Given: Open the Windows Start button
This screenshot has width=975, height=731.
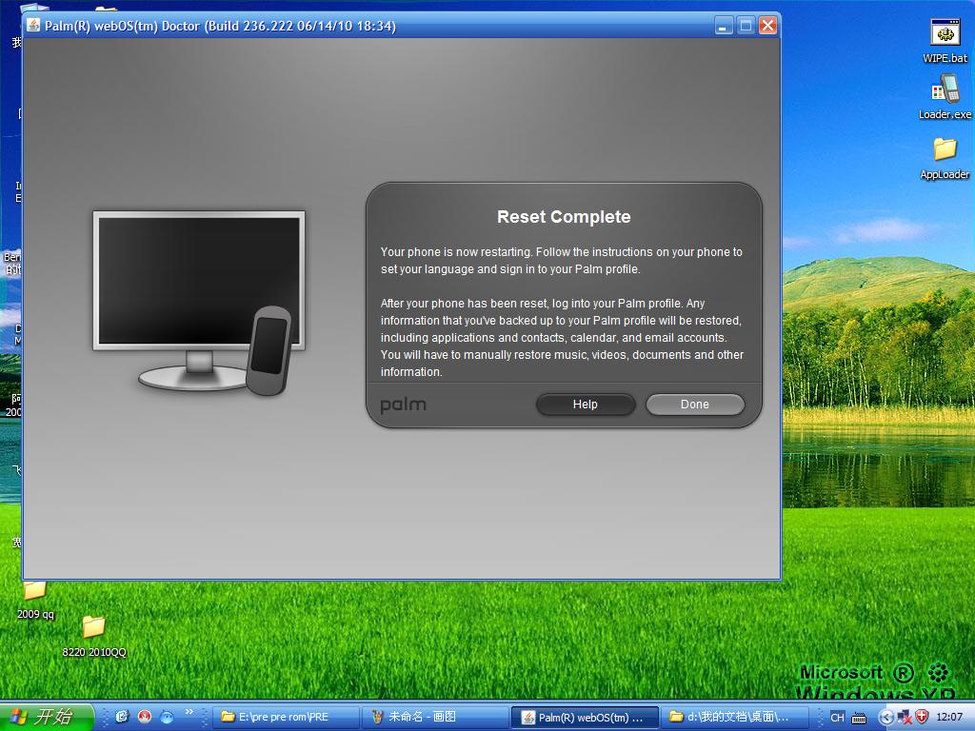Looking at the screenshot, I should pyautogui.click(x=48, y=717).
